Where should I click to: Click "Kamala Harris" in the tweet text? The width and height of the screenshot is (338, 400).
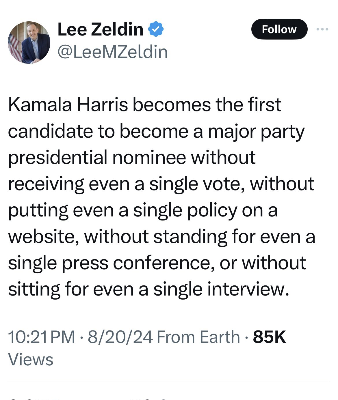tap(68, 104)
